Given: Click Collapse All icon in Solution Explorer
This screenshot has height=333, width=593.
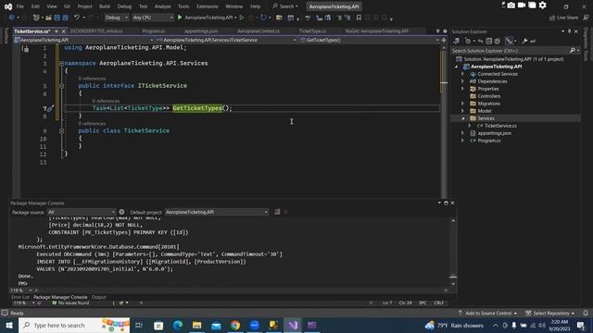Looking at the screenshot, I should [488, 41].
